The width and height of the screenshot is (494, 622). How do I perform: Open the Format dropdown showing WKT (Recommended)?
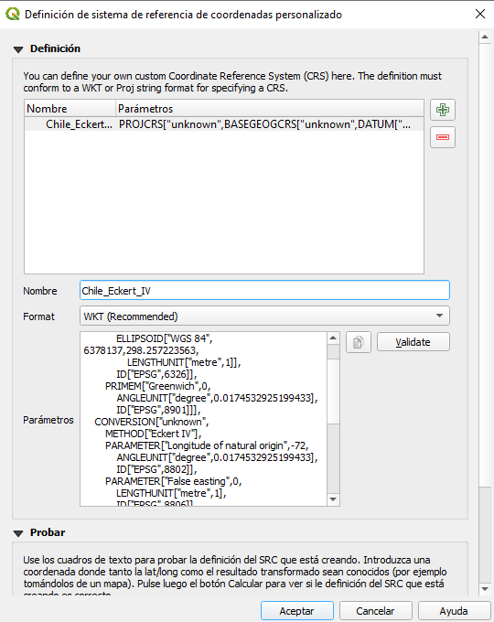click(264, 316)
